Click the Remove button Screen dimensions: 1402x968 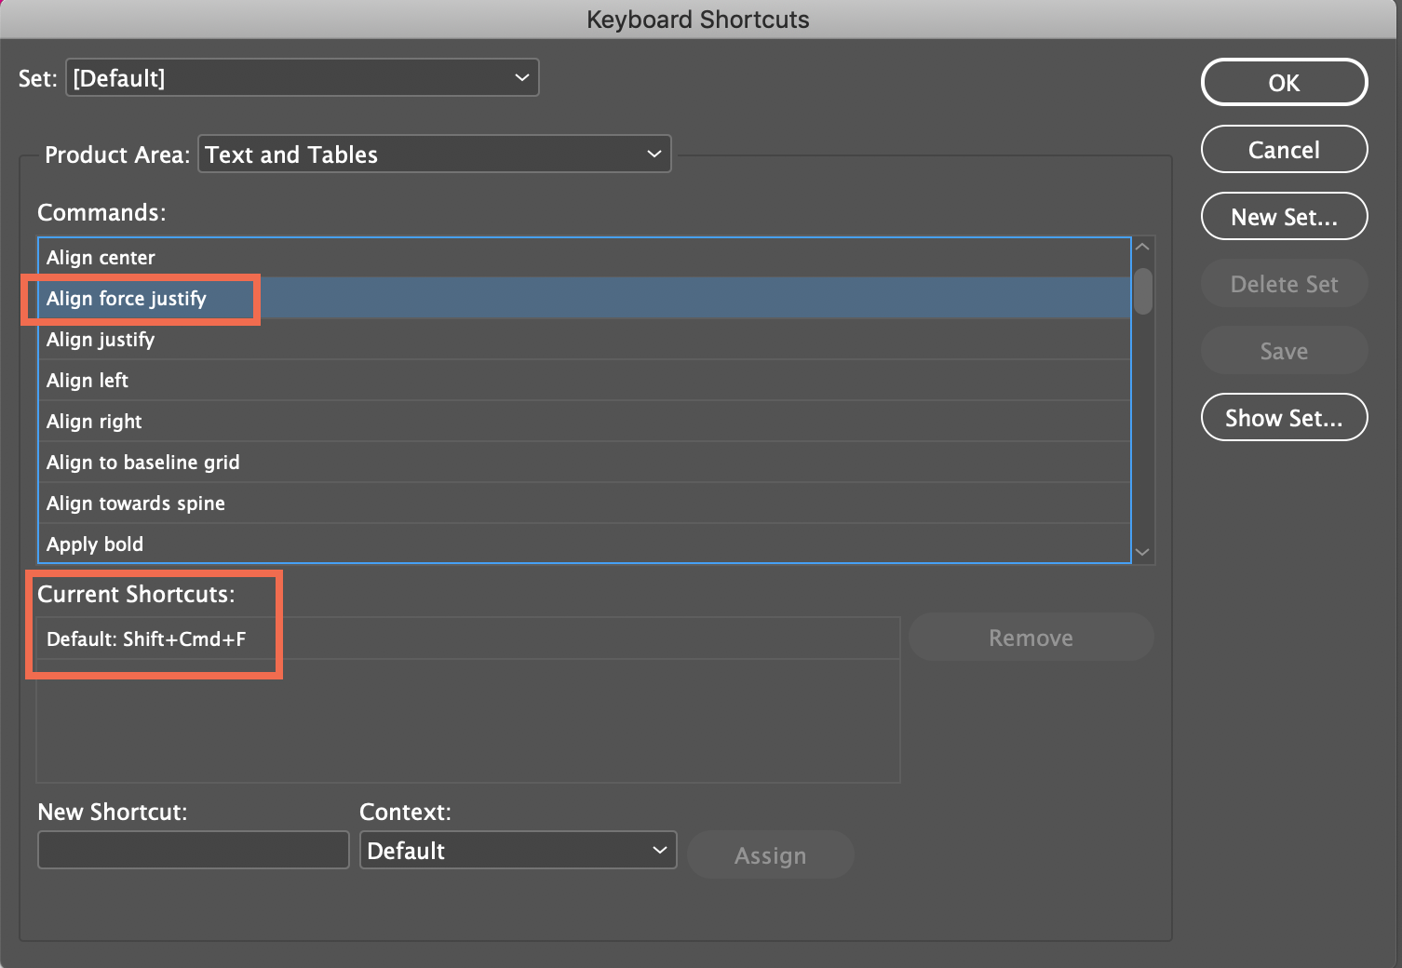[x=1031, y=637]
